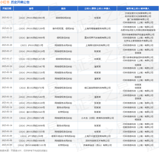Click plaintiff 上海荐鹭健康服务有限公司

pyautogui.click(x=98, y=29)
